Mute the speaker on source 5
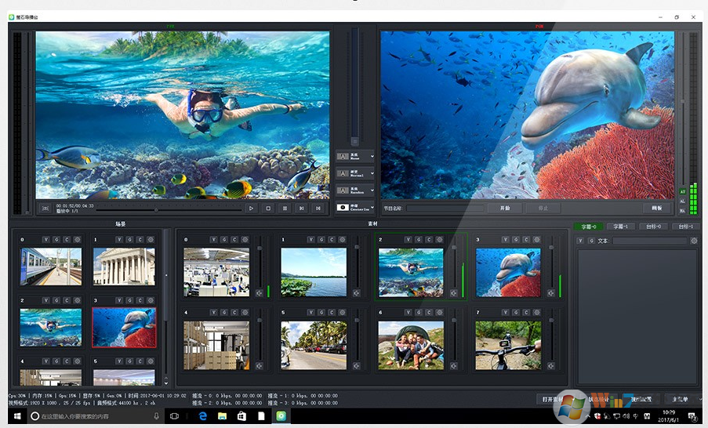 [356, 365]
